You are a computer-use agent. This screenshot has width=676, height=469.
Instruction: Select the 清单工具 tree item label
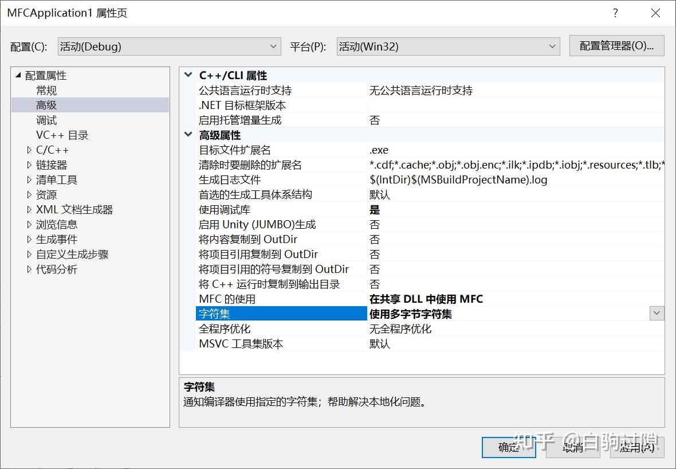(x=57, y=179)
